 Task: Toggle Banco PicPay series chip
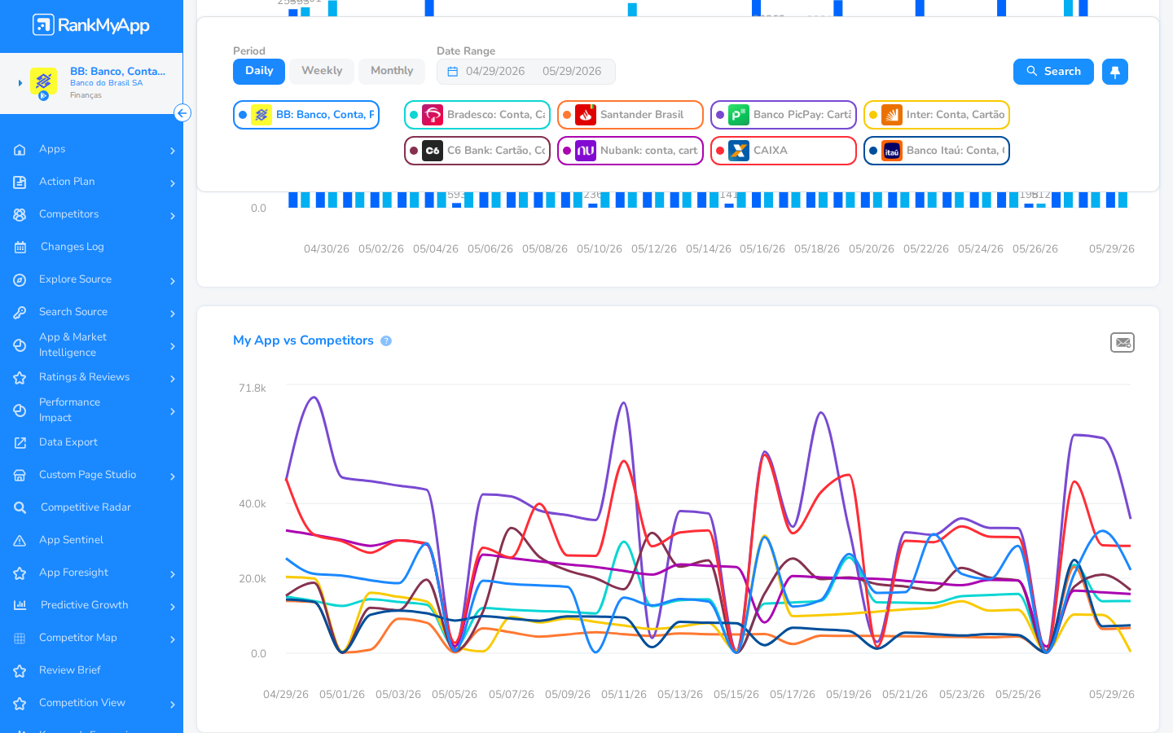(784, 115)
